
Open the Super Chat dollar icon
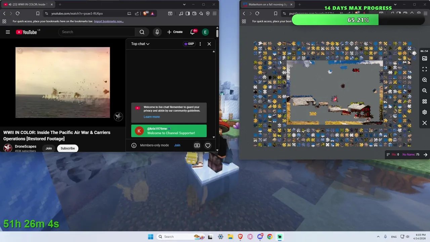197,145
